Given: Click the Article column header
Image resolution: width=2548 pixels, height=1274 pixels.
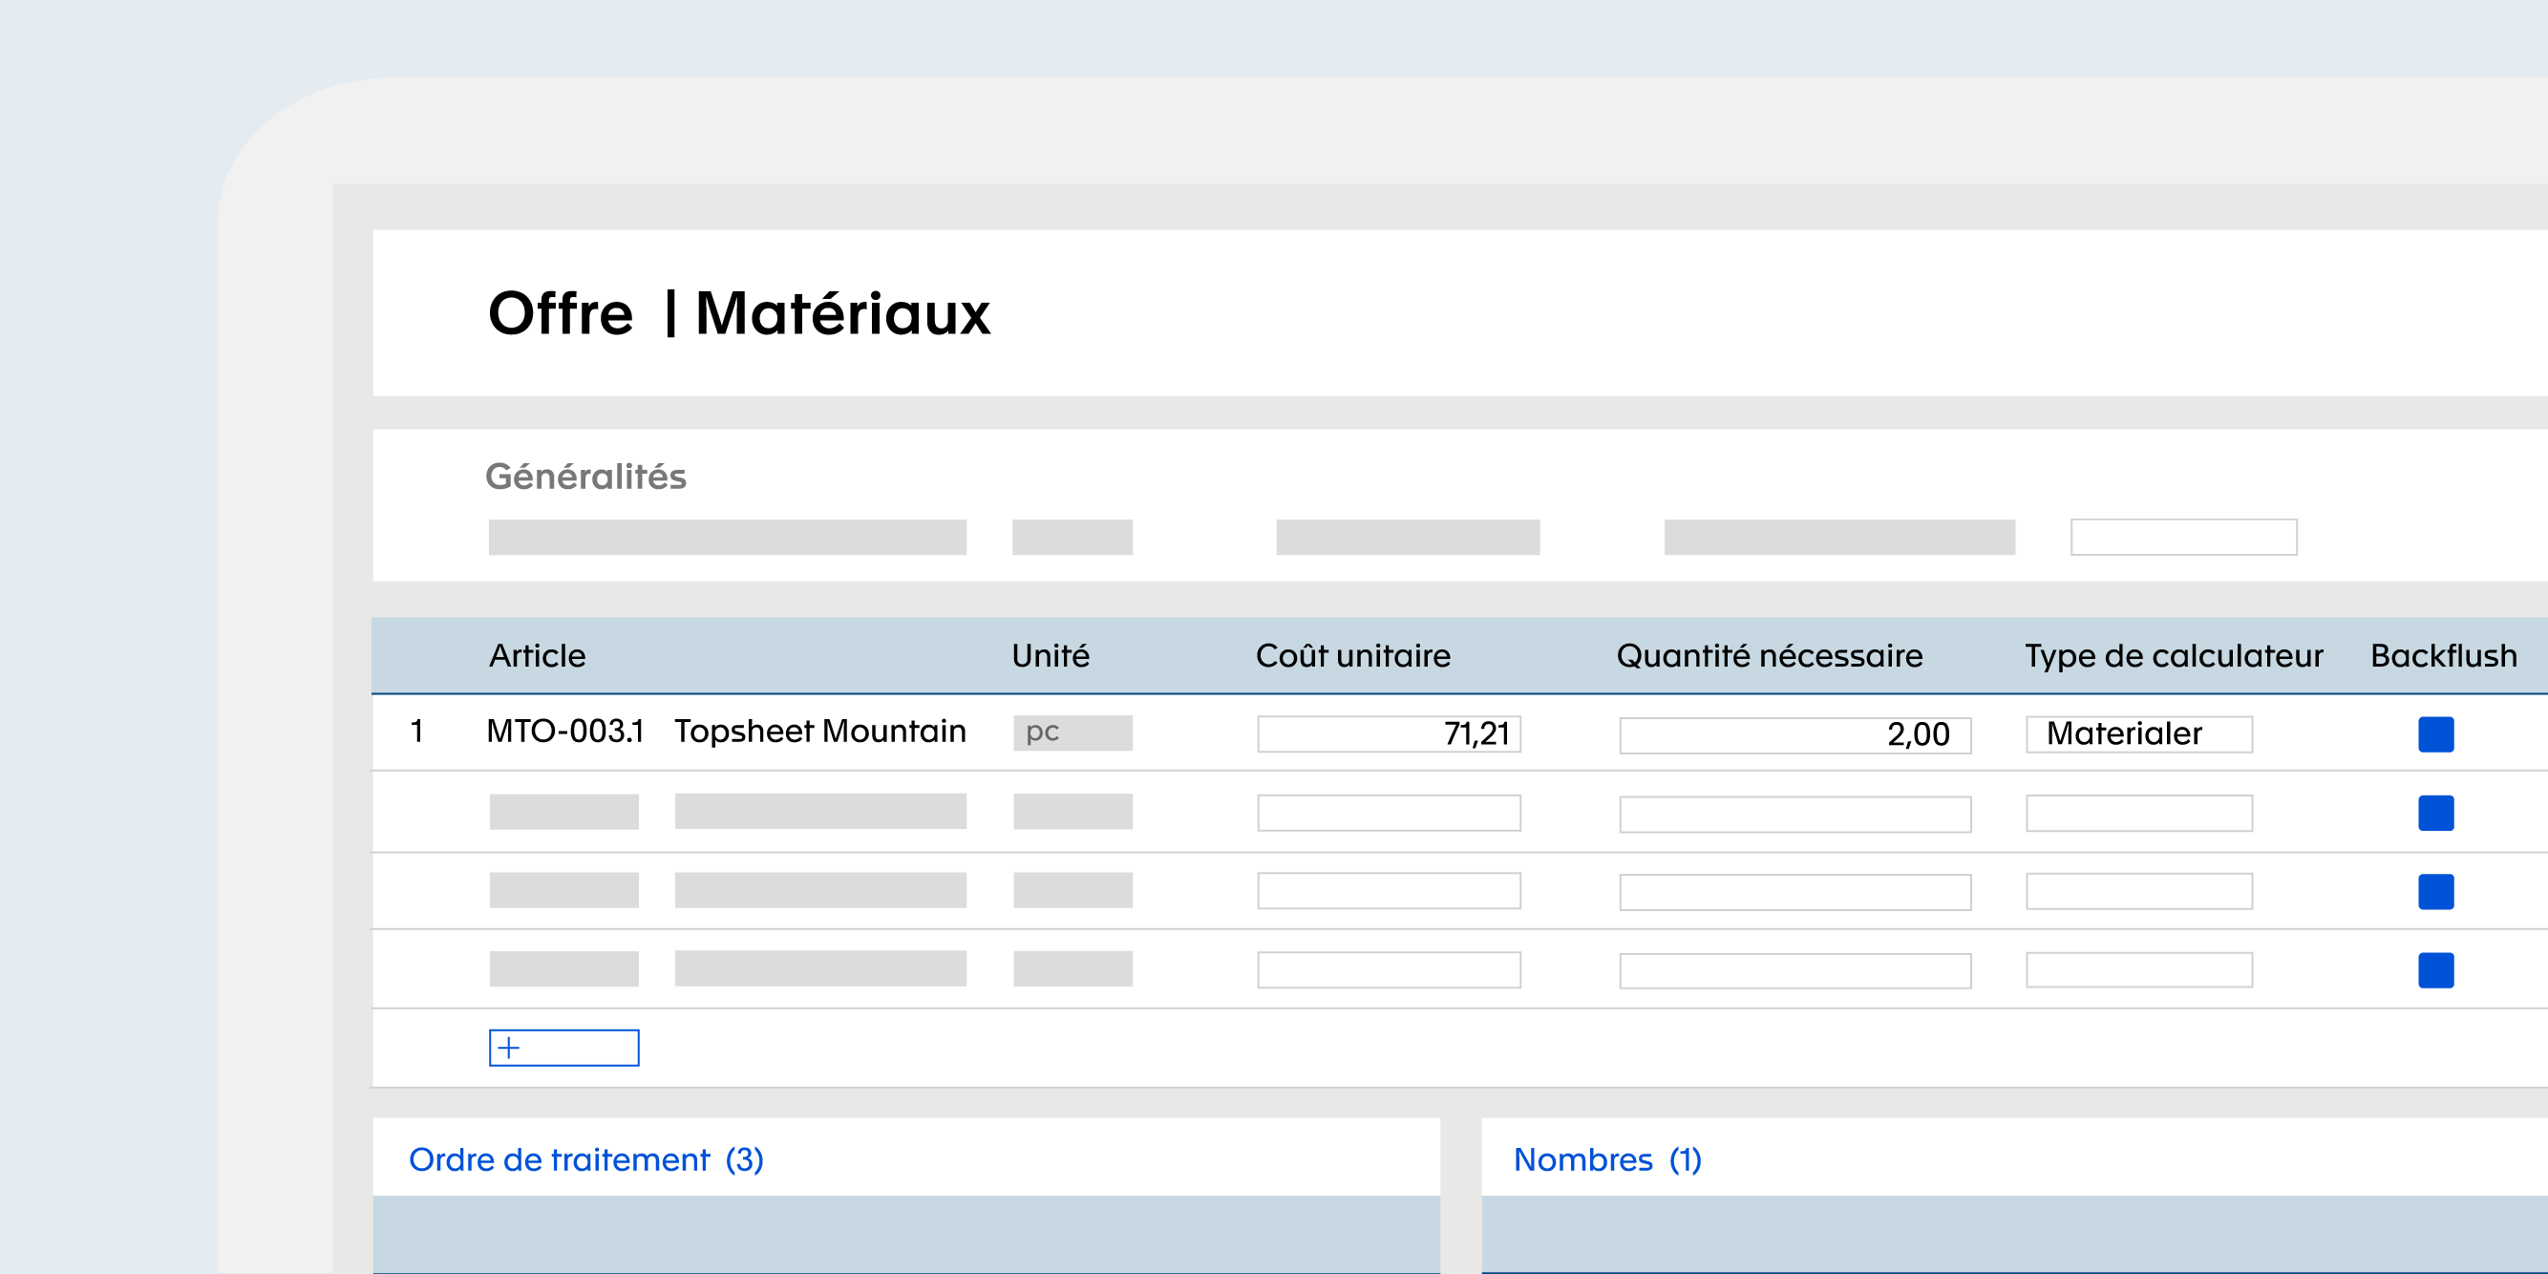Looking at the screenshot, I should point(537,656).
